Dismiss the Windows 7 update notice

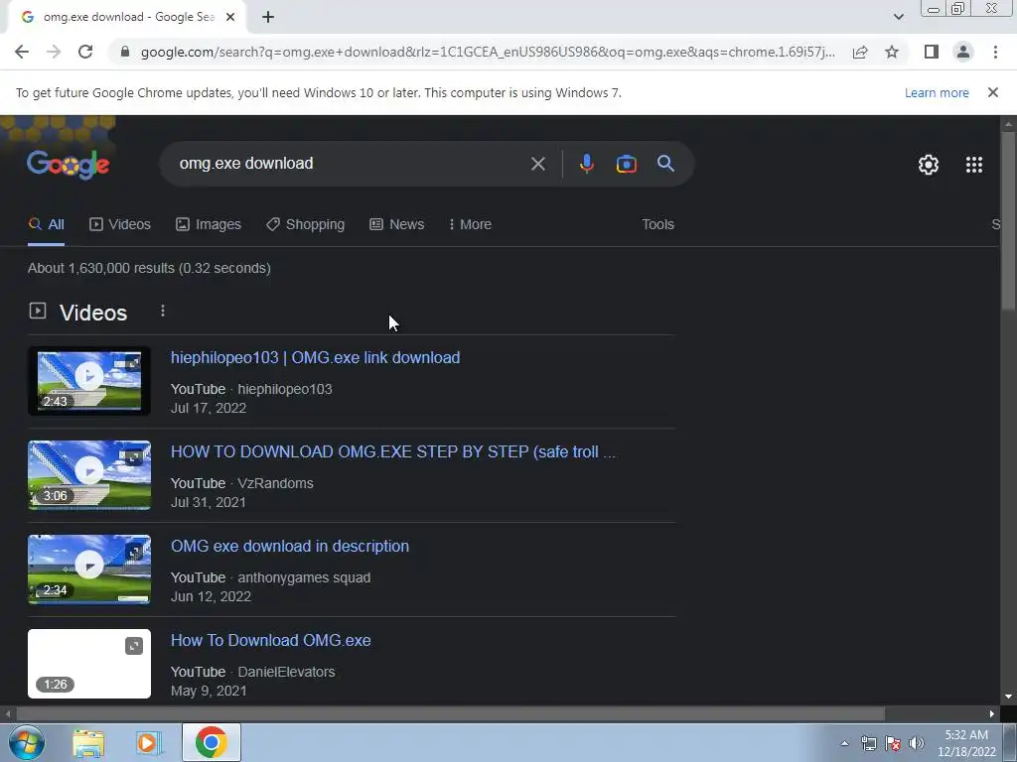992,92
